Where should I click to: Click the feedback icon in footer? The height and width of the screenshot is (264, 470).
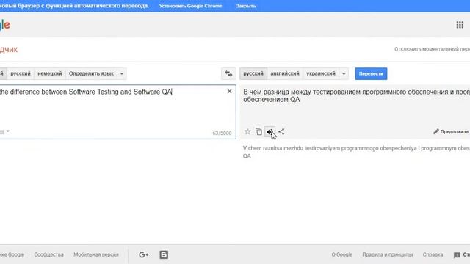pyautogui.click(x=457, y=255)
